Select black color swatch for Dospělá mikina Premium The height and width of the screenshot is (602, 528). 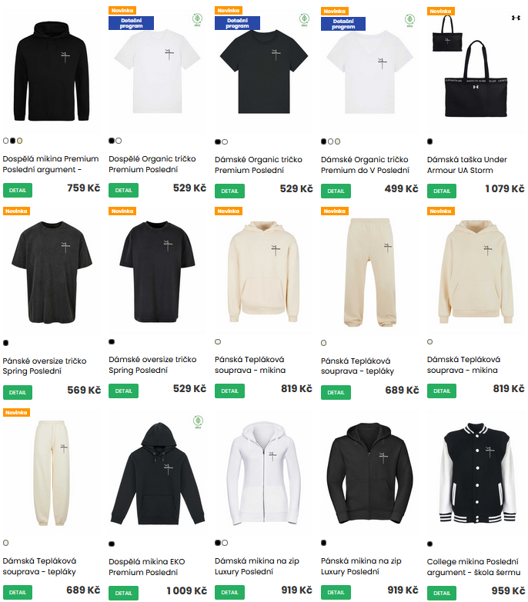(12, 141)
